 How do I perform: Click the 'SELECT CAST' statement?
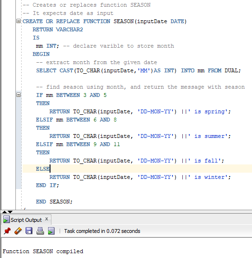[55, 70]
